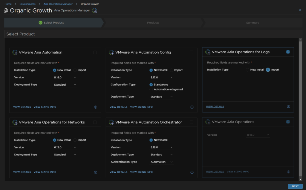Viewport: 306px width, 190px height.
Task: Click VMware Aria Operations for Networks product icon
Action: point(15,122)
